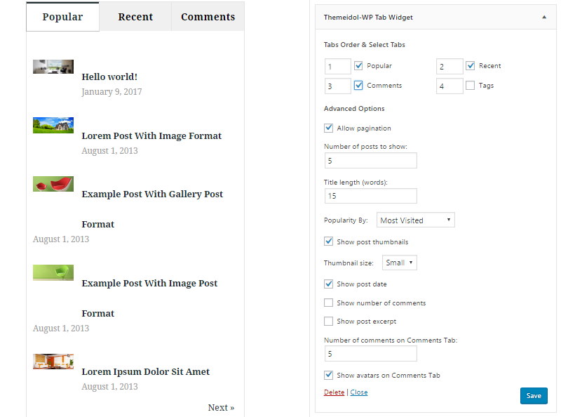
Task: Enable the Tags tab checkbox
Action: [470, 86]
